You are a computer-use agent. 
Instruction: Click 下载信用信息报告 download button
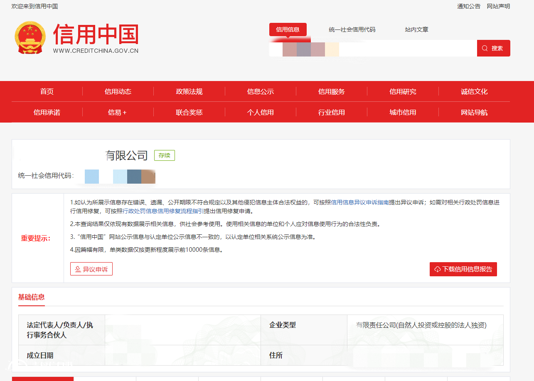(x=463, y=269)
